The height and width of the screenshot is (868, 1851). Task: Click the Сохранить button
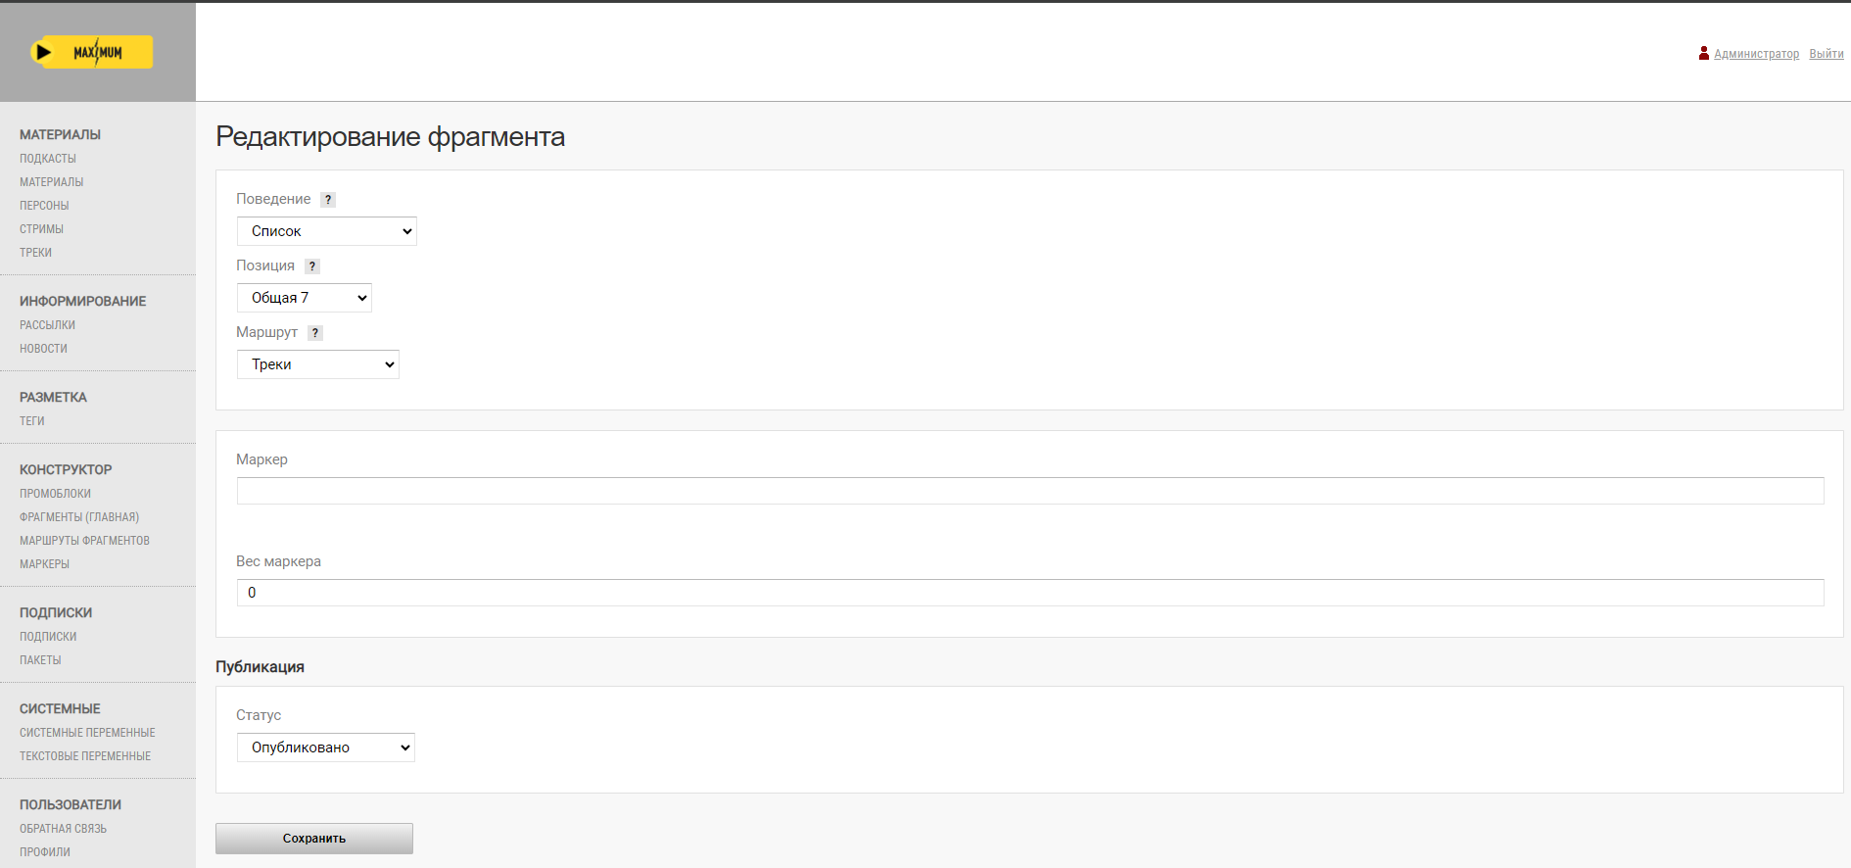[314, 839]
